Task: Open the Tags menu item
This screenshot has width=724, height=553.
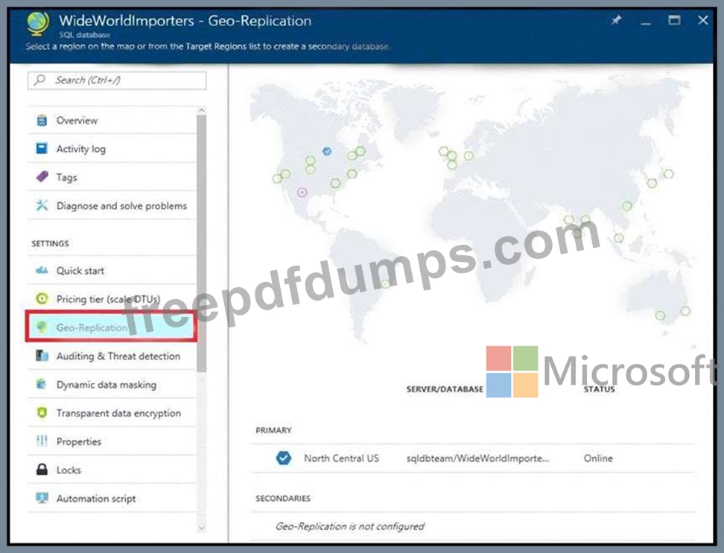Action: pos(112,177)
